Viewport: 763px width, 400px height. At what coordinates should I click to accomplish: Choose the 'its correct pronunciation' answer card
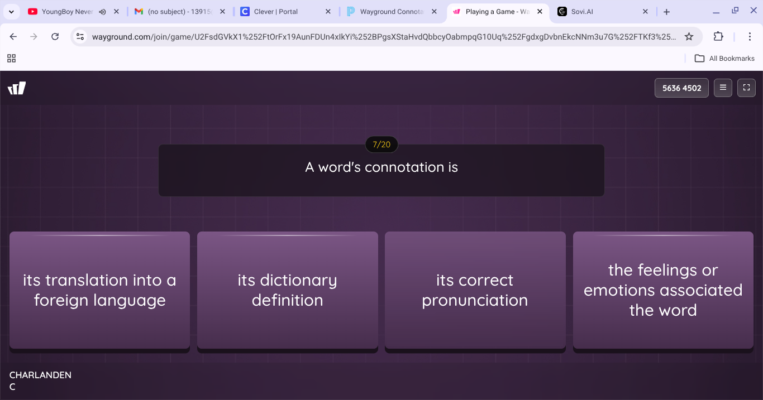coord(475,291)
